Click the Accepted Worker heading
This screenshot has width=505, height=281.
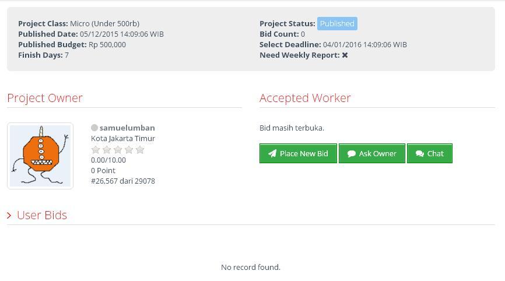[305, 98]
